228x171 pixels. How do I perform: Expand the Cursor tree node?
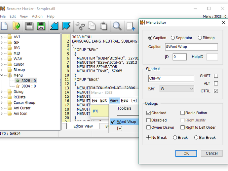2,64
